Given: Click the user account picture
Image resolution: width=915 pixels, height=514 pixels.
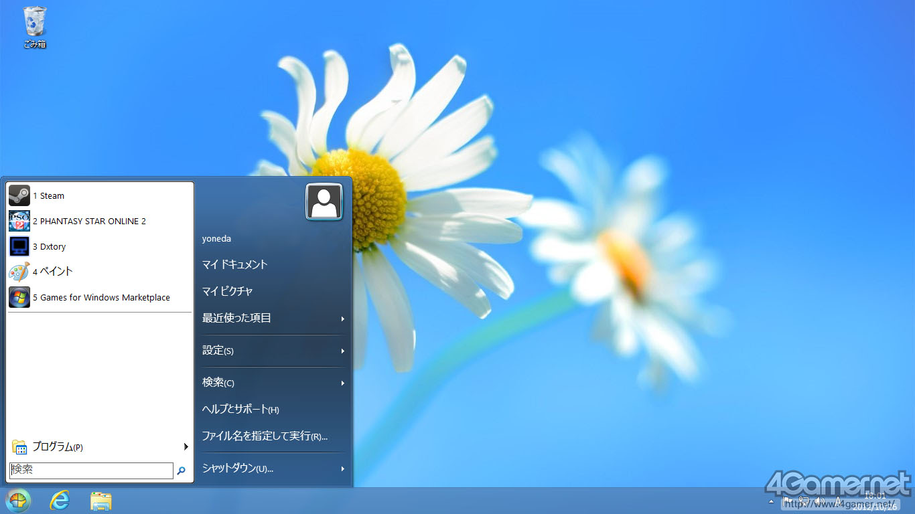Looking at the screenshot, I should point(324,201).
